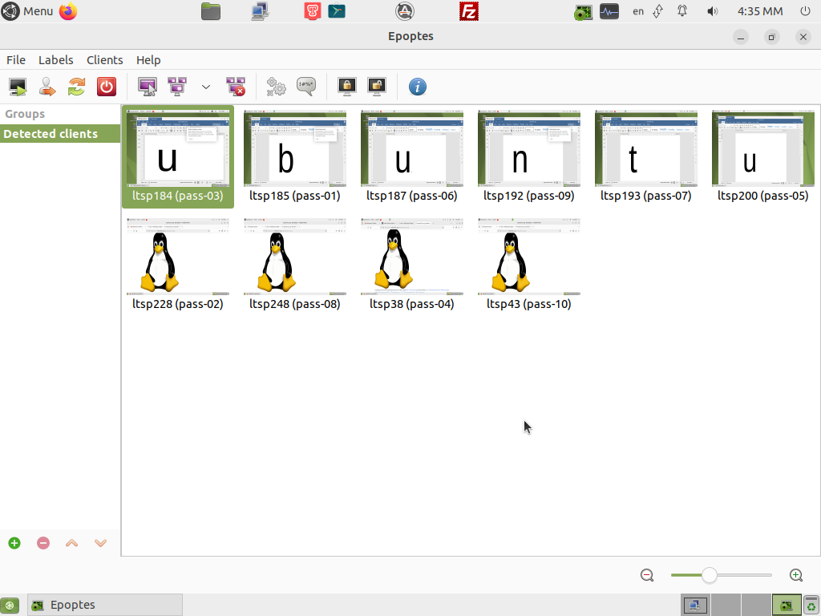
Task: Click the zoom in magnifier icon
Action: pos(796,575)
